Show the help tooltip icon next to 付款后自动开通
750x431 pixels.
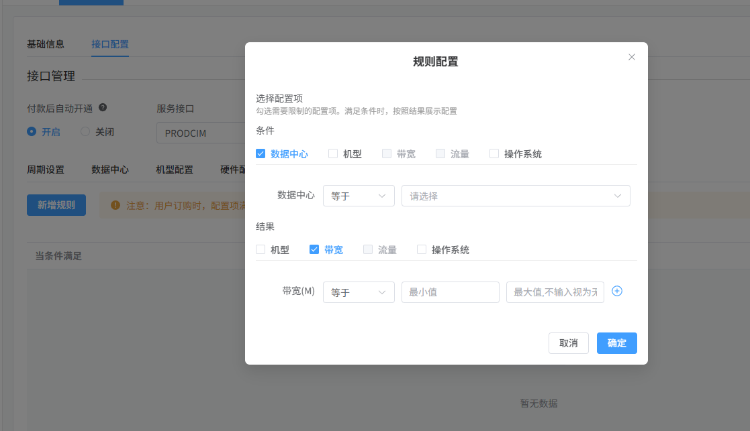(103, 107)
